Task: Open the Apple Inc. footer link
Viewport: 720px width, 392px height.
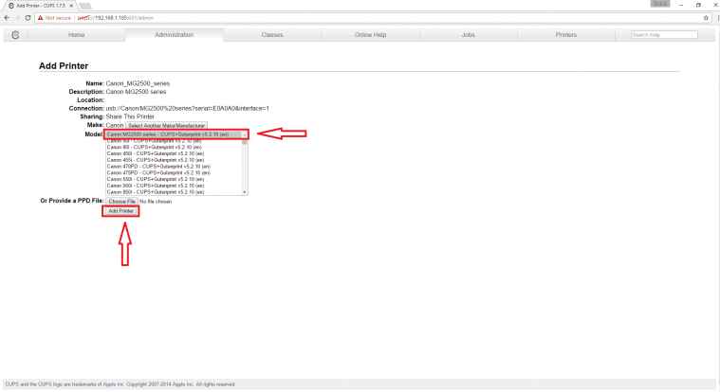Action: (114, 384)
